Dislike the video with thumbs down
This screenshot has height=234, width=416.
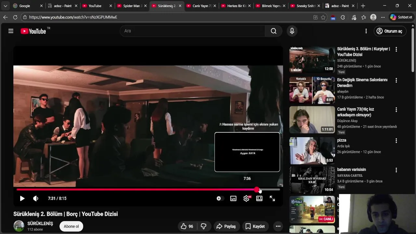(204, 226)
